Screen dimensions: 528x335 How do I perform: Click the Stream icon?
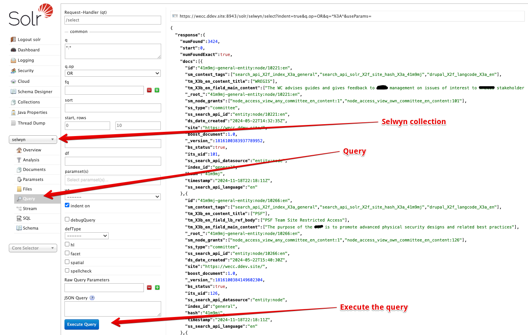click(19, 209)
